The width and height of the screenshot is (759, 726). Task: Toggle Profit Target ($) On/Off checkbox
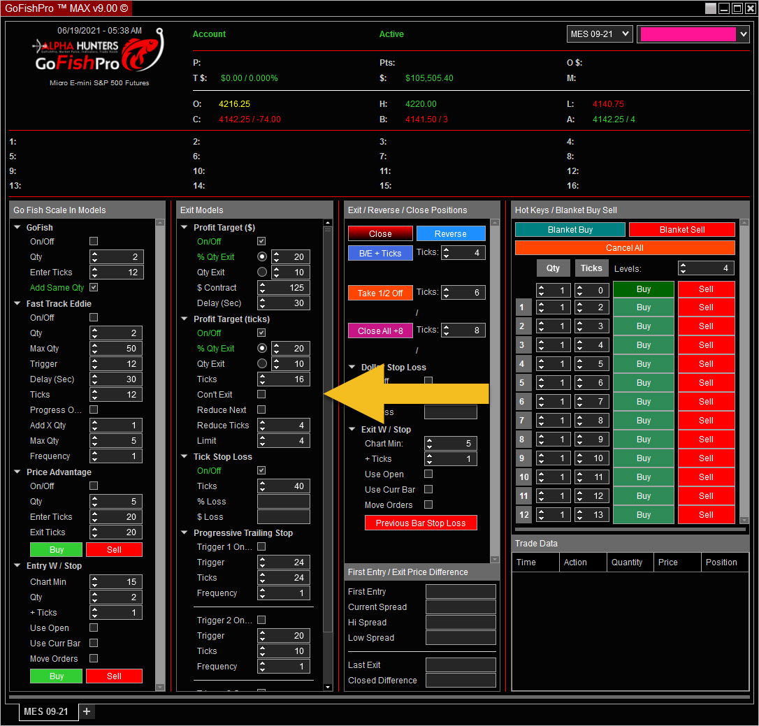pyautogui.click(x=261, y=241)
